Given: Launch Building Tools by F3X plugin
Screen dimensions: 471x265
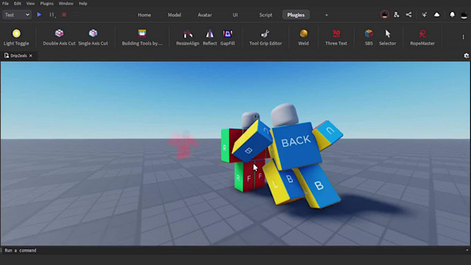Looking at the screenshot, I should [x=142, y=34].
